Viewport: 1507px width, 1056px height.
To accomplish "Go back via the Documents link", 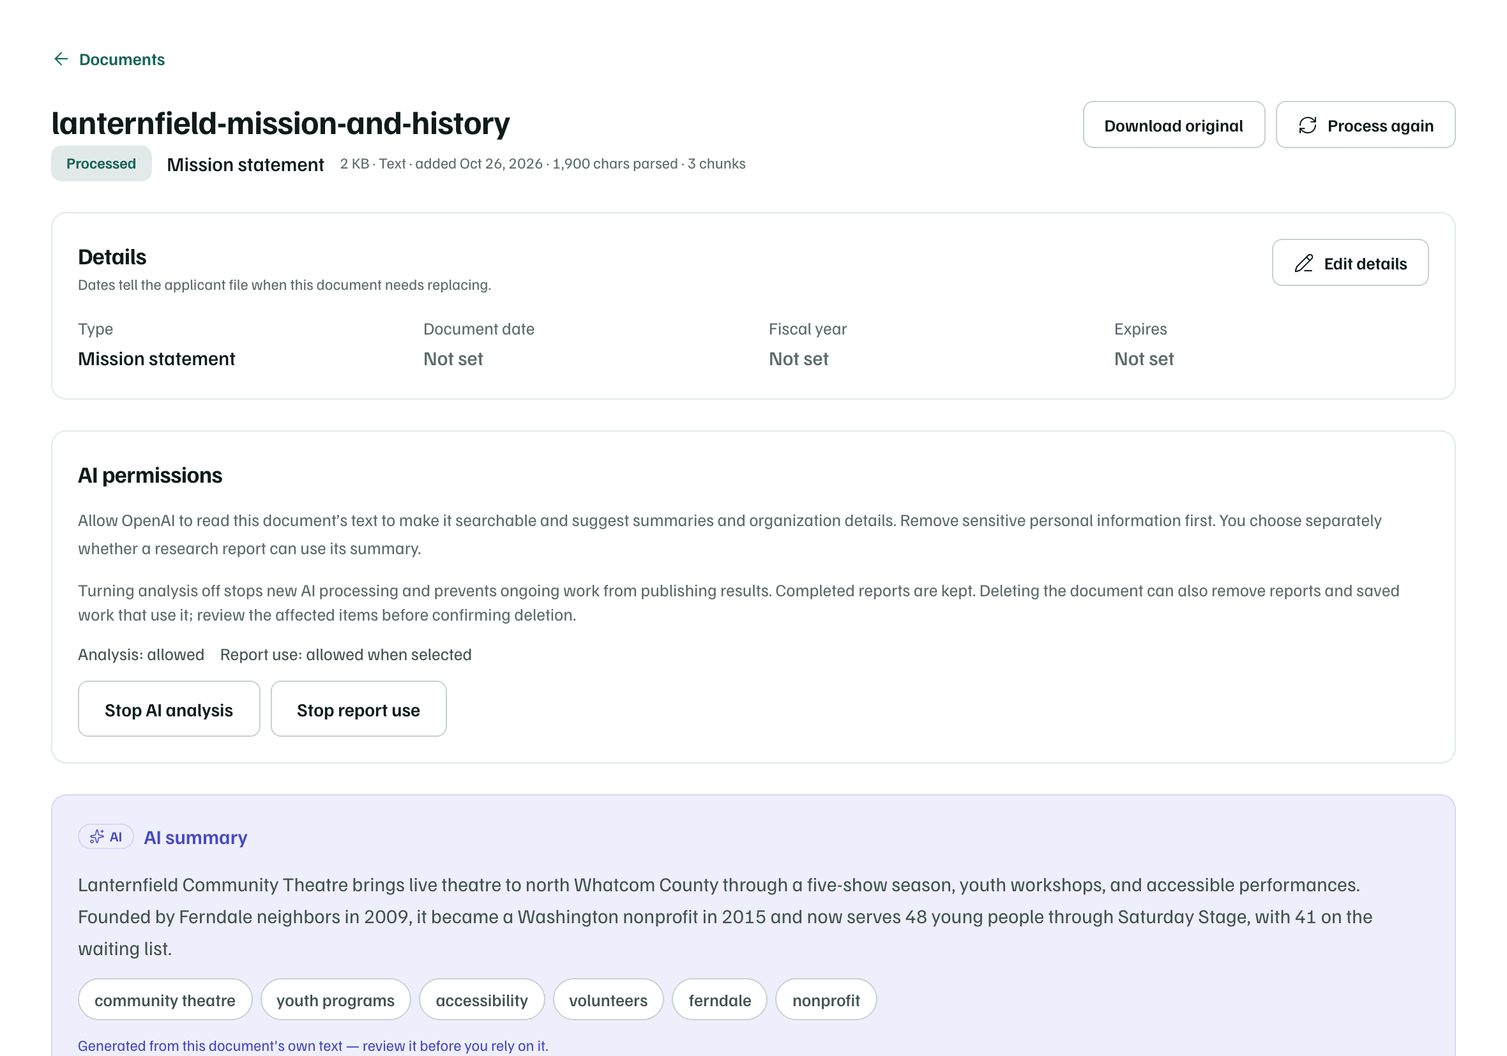I will (x=121, y=60).
